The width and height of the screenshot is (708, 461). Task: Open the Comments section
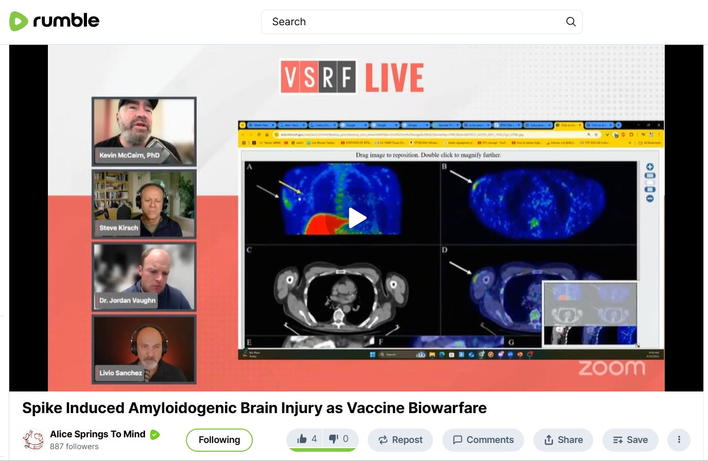(x=483, y=440)
